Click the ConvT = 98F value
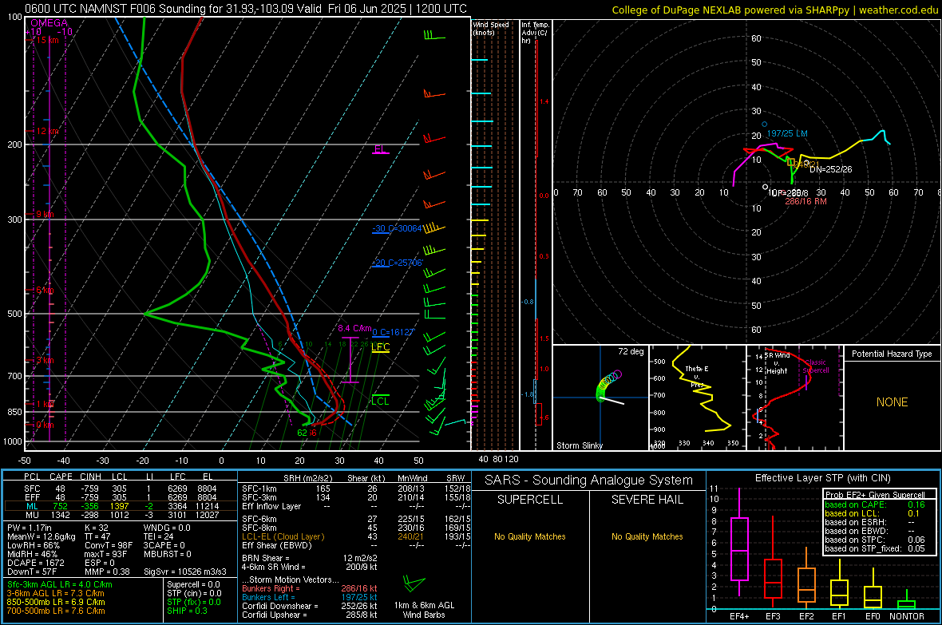 [109, 545]
